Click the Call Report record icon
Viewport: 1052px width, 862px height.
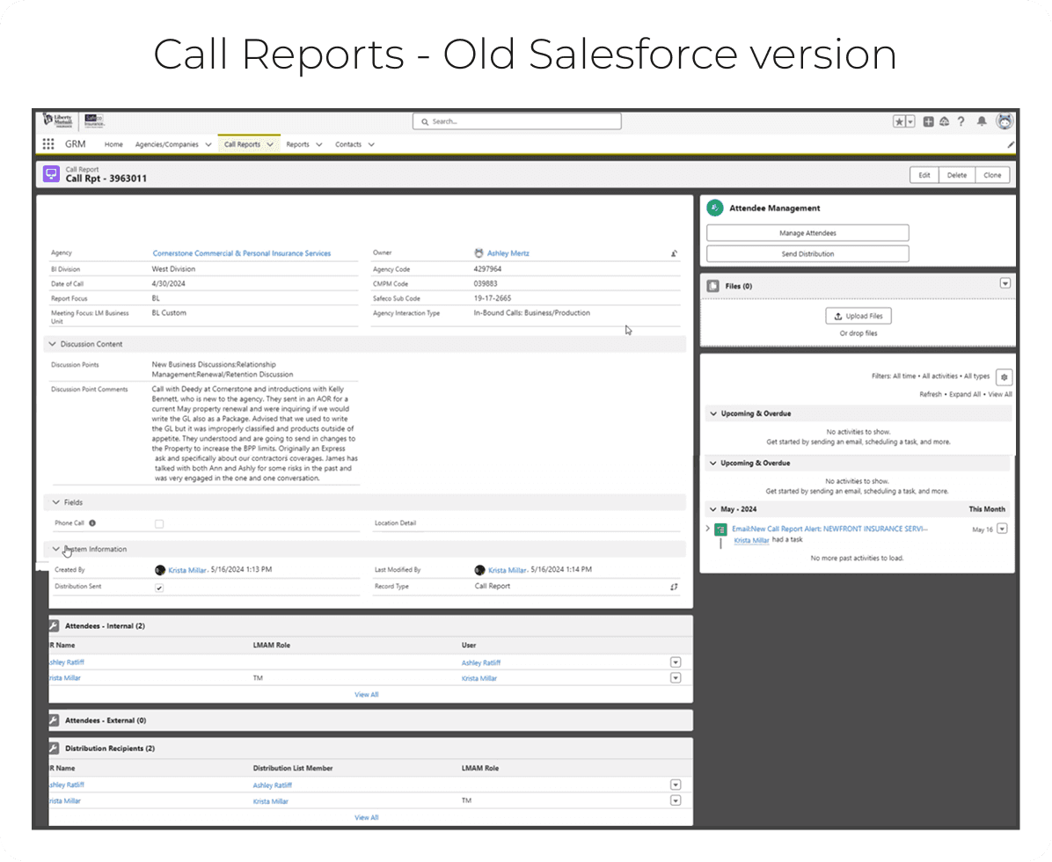click(x=51, y=174)
